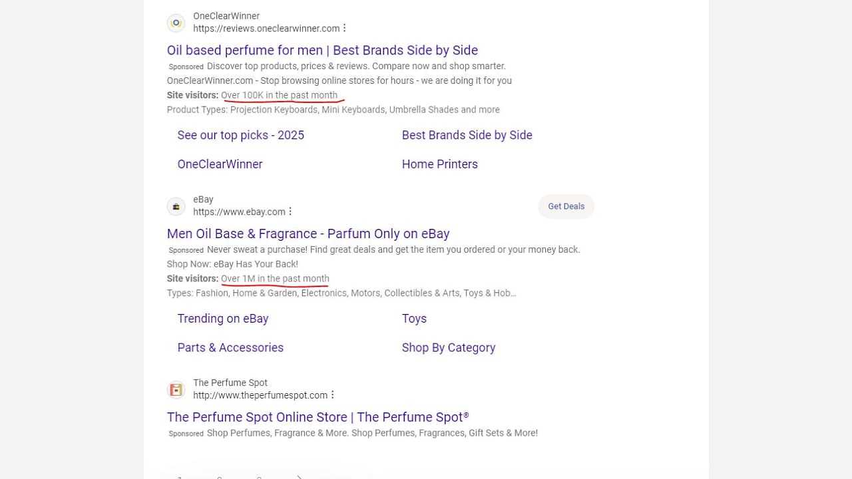Open 'Oil based perfume for men' result
The height and width of the screenshot is (479, 852).
(x=322, y=50)
